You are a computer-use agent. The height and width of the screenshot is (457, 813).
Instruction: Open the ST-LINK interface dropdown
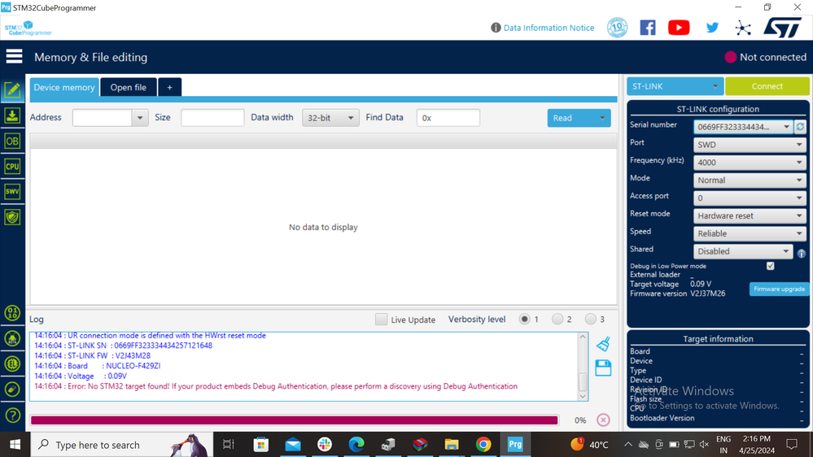[675, 86]
